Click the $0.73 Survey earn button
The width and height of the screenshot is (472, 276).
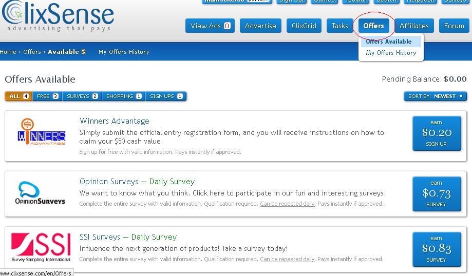pos(436,194)
